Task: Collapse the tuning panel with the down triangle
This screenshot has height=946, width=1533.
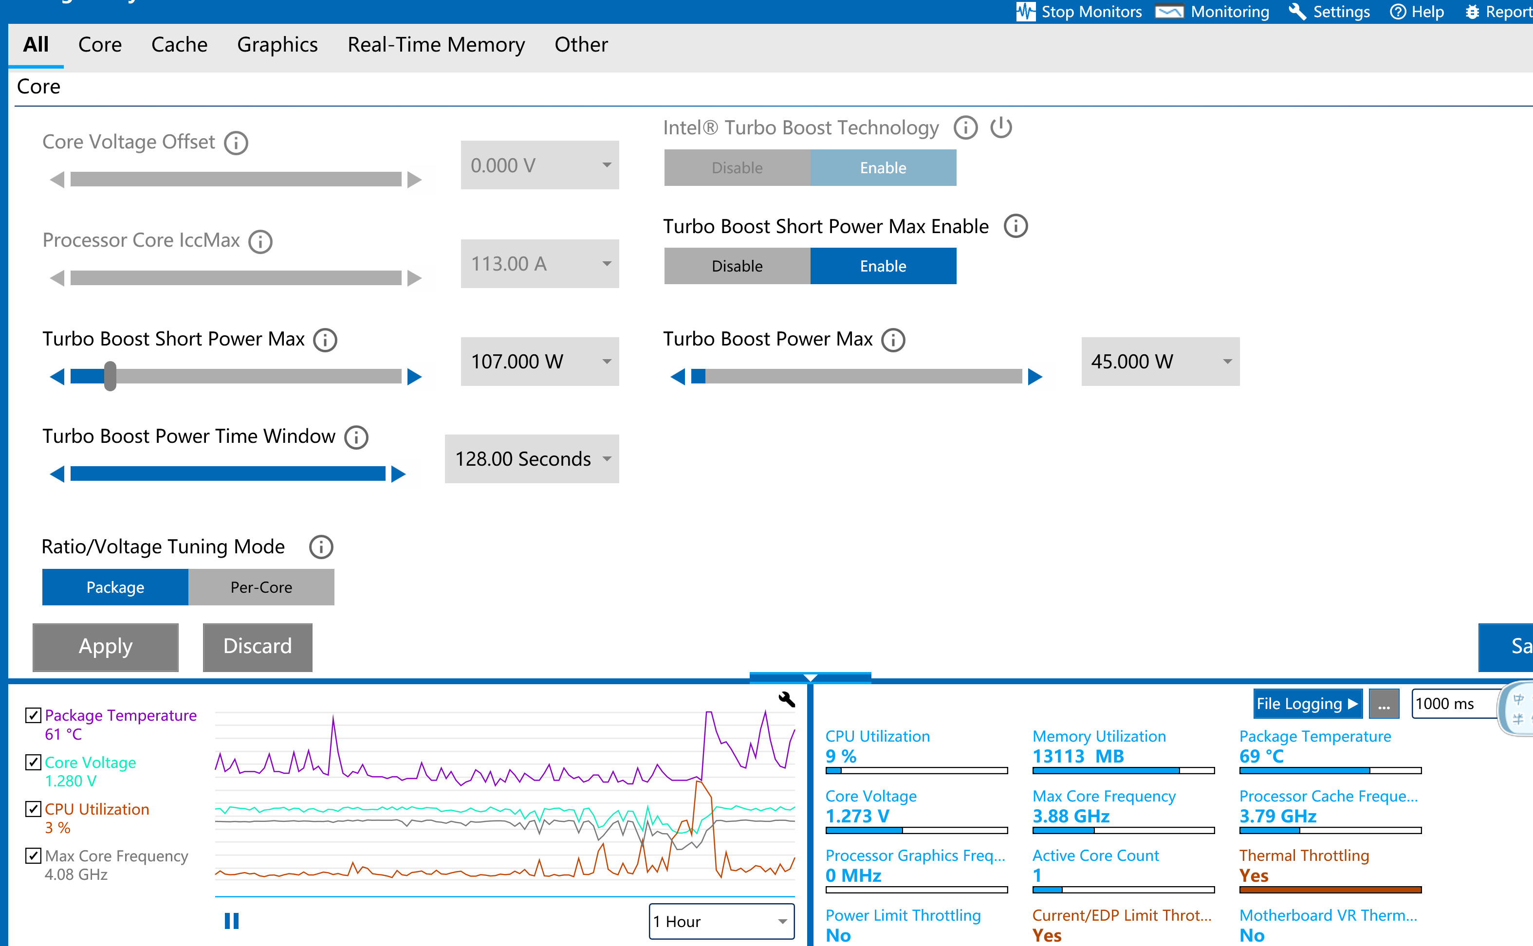Action: coord(810,677)
